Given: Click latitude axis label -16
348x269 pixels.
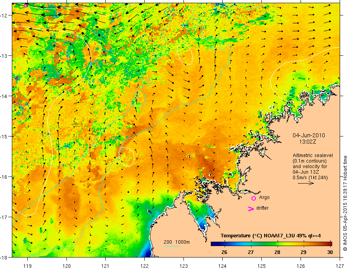Looking at the screenshot, I should tap(4, 177).
